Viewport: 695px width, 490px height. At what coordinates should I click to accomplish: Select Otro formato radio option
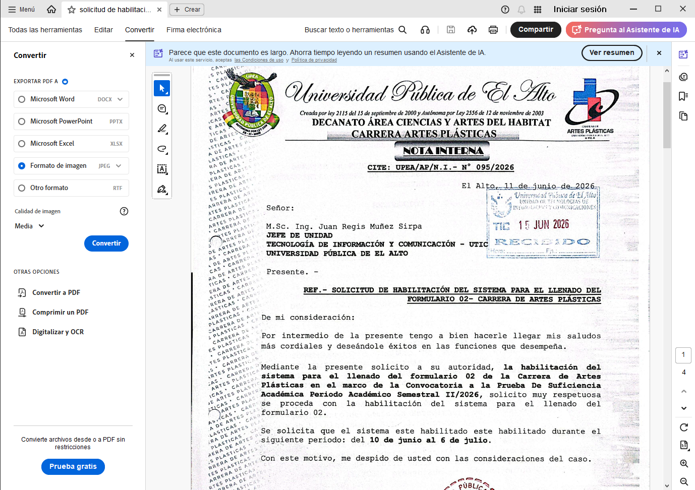[22, 188]
